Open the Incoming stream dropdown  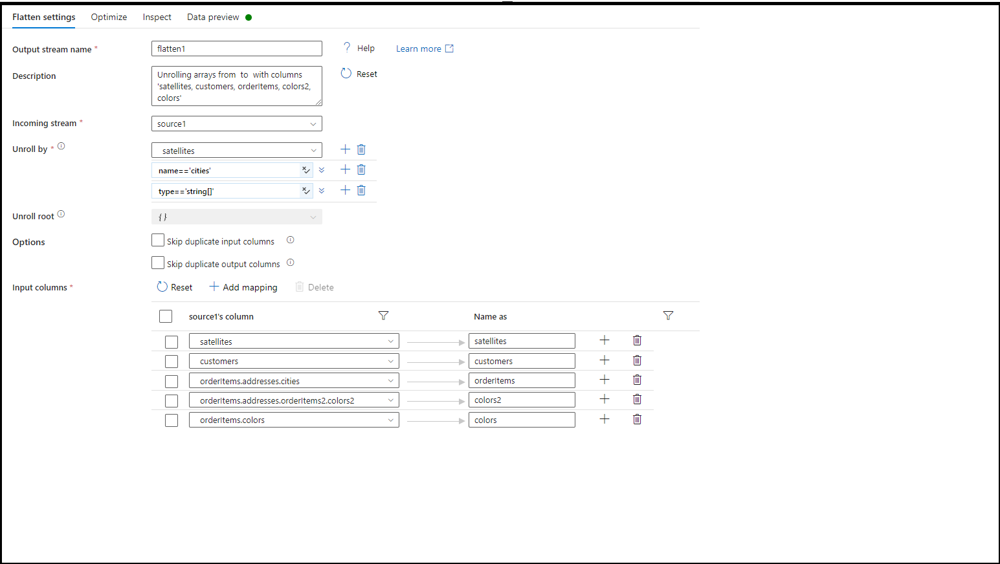click(x=313, y=124)
